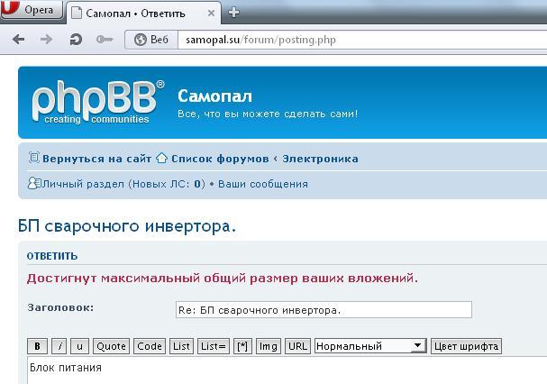Insert Quote BBCode tag
This screenshot has height=384, width=547.
click(111, 346)
